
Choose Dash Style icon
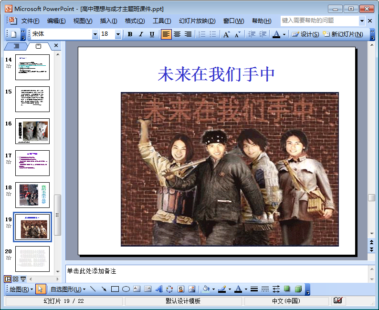coord(265,289)
